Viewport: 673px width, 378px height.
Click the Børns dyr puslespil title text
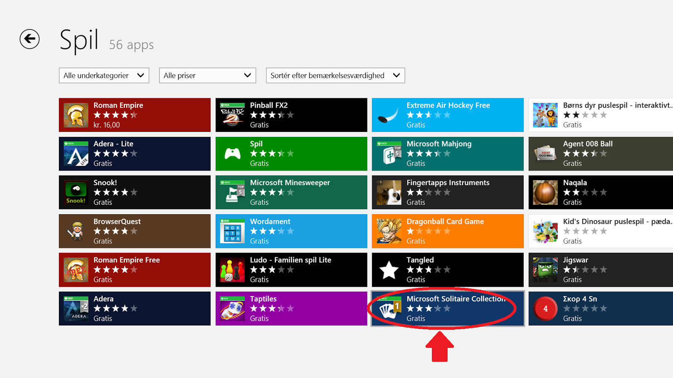pos(618,105)
